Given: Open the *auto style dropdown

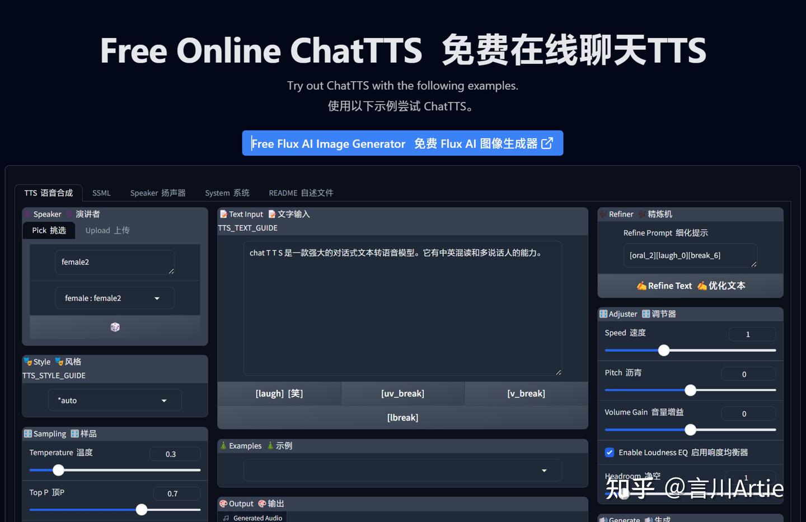Looking at the screenshot, I should [x=115, y=400].
